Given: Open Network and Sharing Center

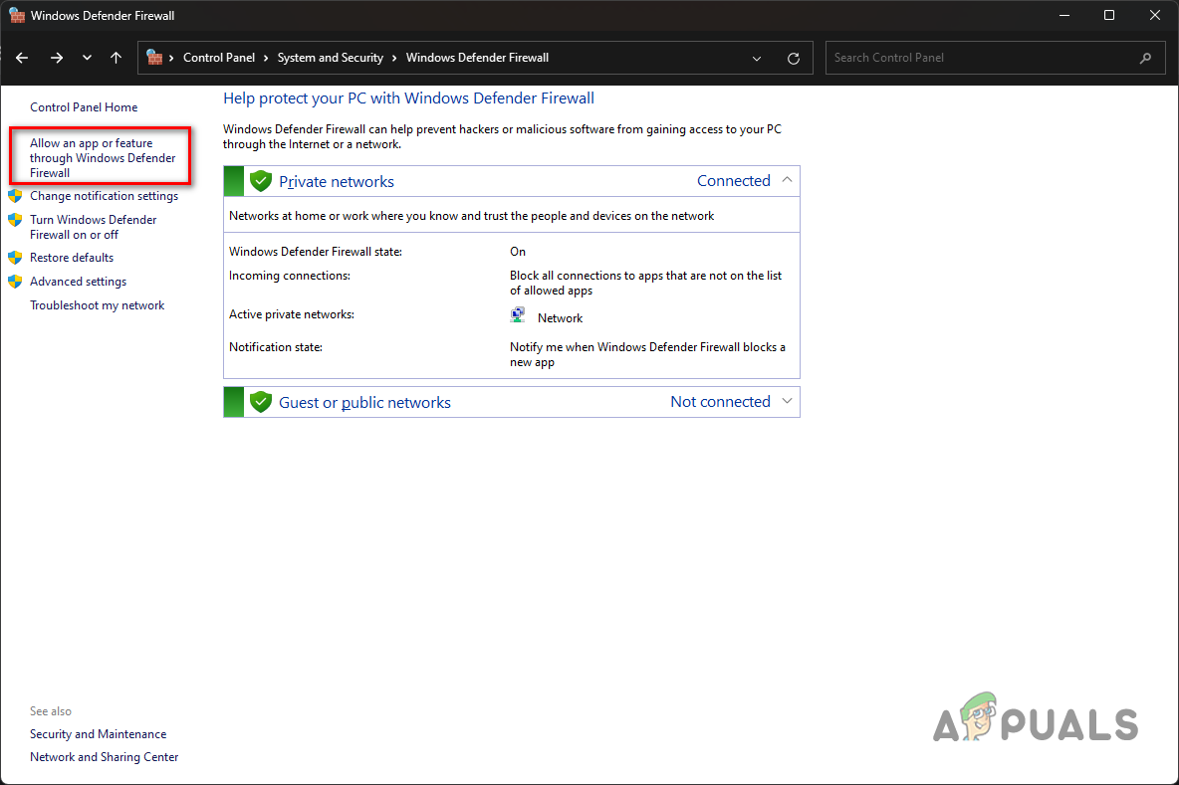Looking at the screenshot, I should (x=104, y=756).
